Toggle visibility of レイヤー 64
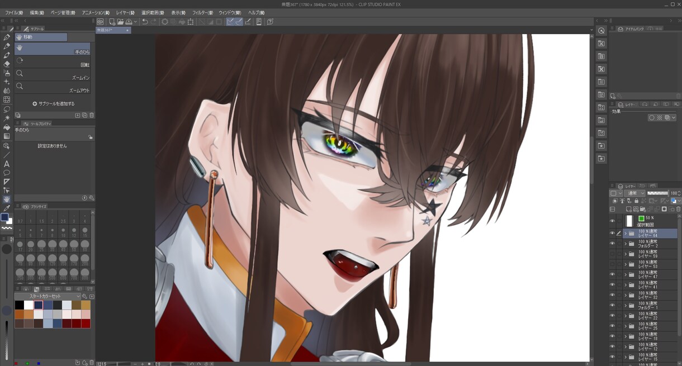The width and height of the screenshot is (682, 366). (x=612, y=234)
